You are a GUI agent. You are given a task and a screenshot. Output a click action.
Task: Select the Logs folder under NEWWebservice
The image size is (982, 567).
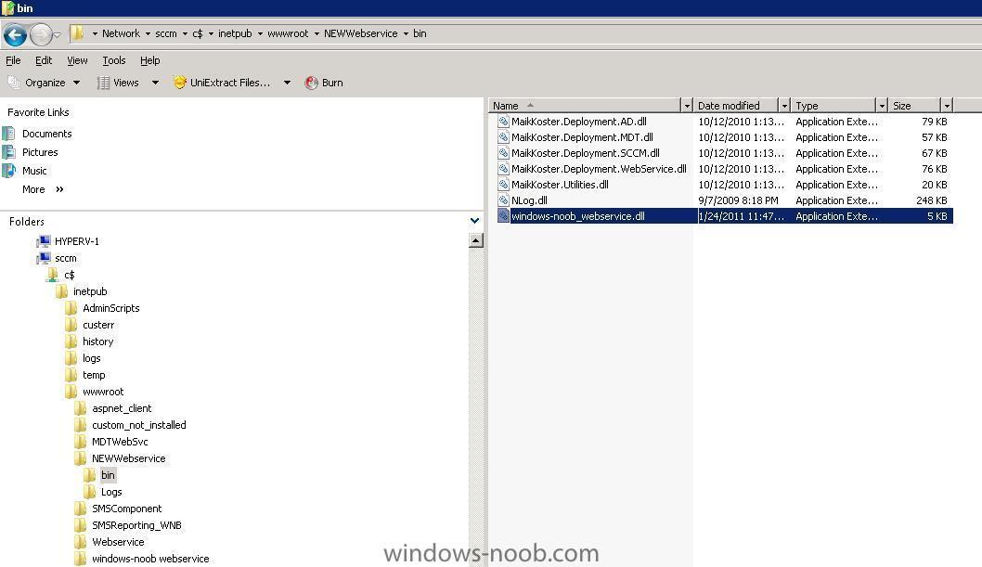111,493
